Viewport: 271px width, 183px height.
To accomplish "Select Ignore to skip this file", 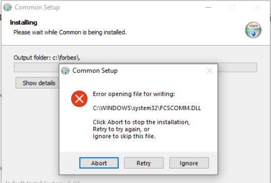I will (x=189, y=163).
